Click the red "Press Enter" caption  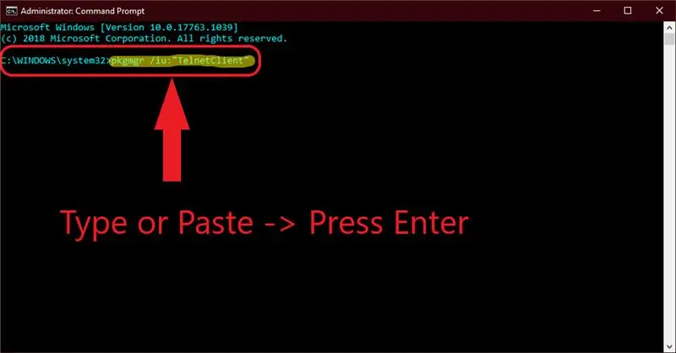(389, 223)
